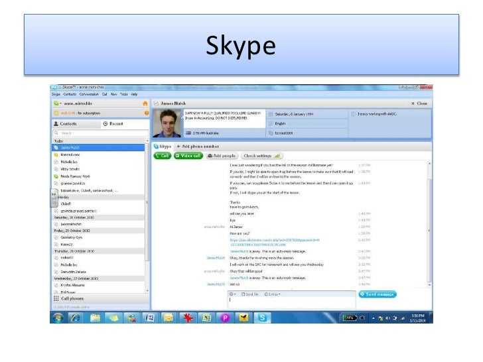
Task: Click the Saturday, 30 October 2010 header
Action: click(x=98, y=217)
